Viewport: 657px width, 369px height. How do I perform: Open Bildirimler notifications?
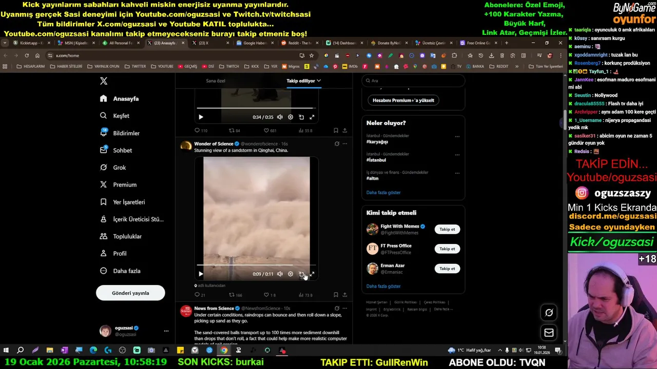coord(120,133)
